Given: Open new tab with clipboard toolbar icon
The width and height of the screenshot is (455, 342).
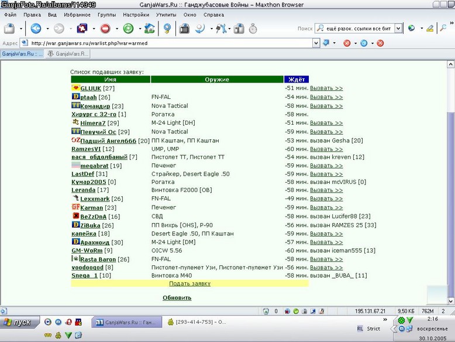Looking at the screenshot, I should [9, 29].
